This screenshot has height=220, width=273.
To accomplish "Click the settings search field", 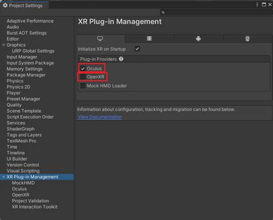I will 217,13.
